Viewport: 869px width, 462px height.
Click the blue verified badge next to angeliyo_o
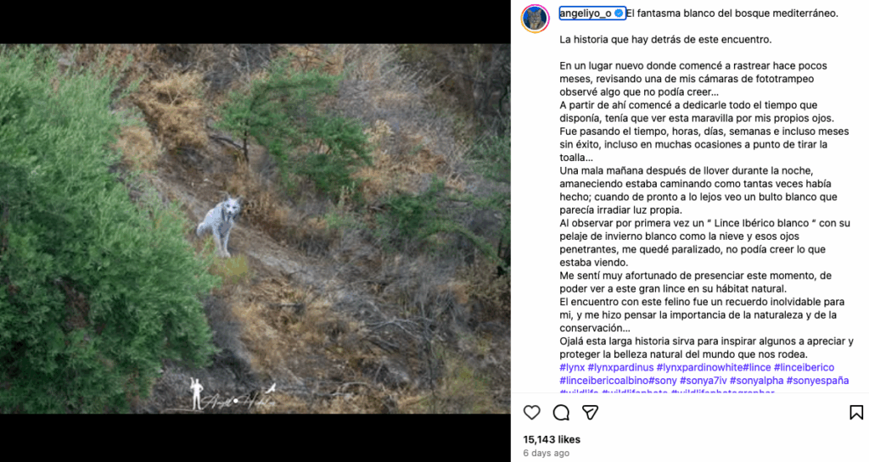click(x=619, y=14)
